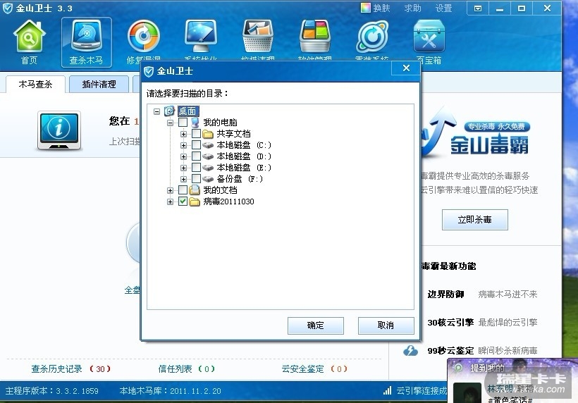Click the C: drive disk icon
This screenshot has width=578, height=403.
click(208, 145)
